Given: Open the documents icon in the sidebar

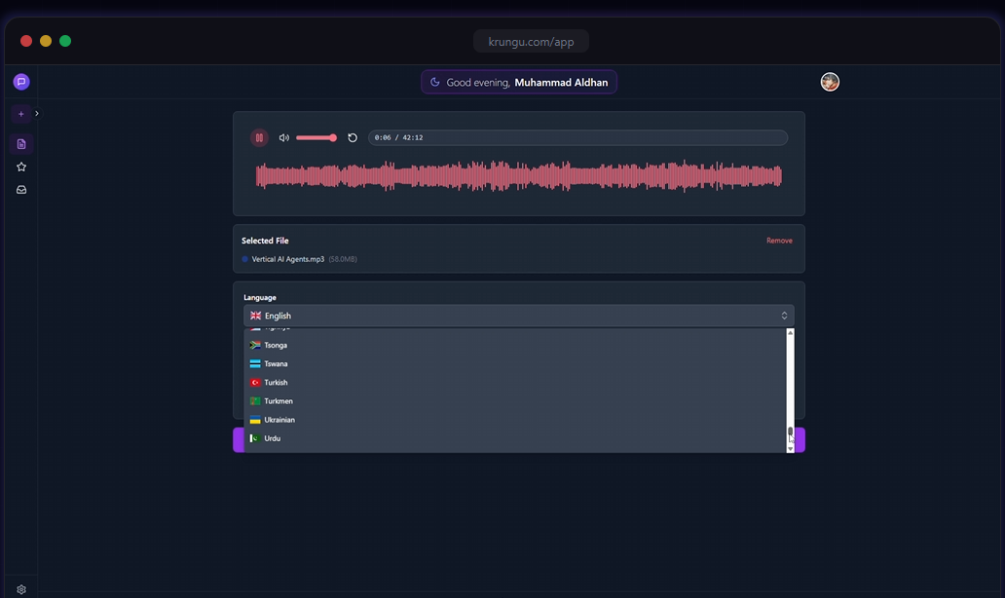Looking at the screenshot, I should pos(21,144).
